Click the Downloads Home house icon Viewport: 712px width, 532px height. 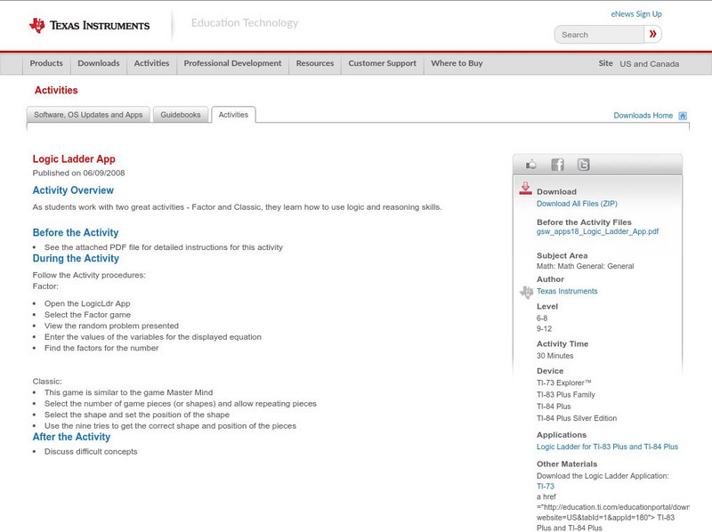click(x=683, y=116)
